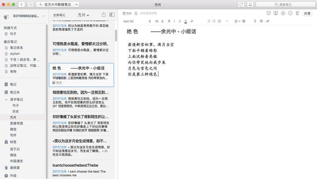This screenshot has width=317, height=179.
Task: Toggle underline formatting
Action: pyautogui.click(x=179, y=21)
